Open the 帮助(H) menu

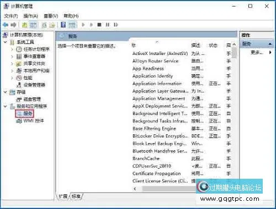point(71,16)
